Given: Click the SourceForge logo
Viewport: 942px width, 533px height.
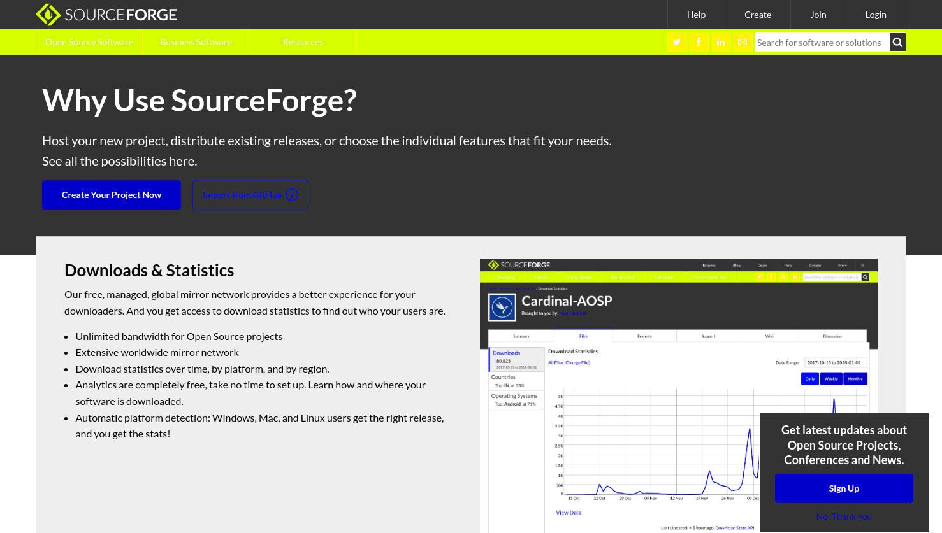Looking at the screenshot, I should coord(106,14).
